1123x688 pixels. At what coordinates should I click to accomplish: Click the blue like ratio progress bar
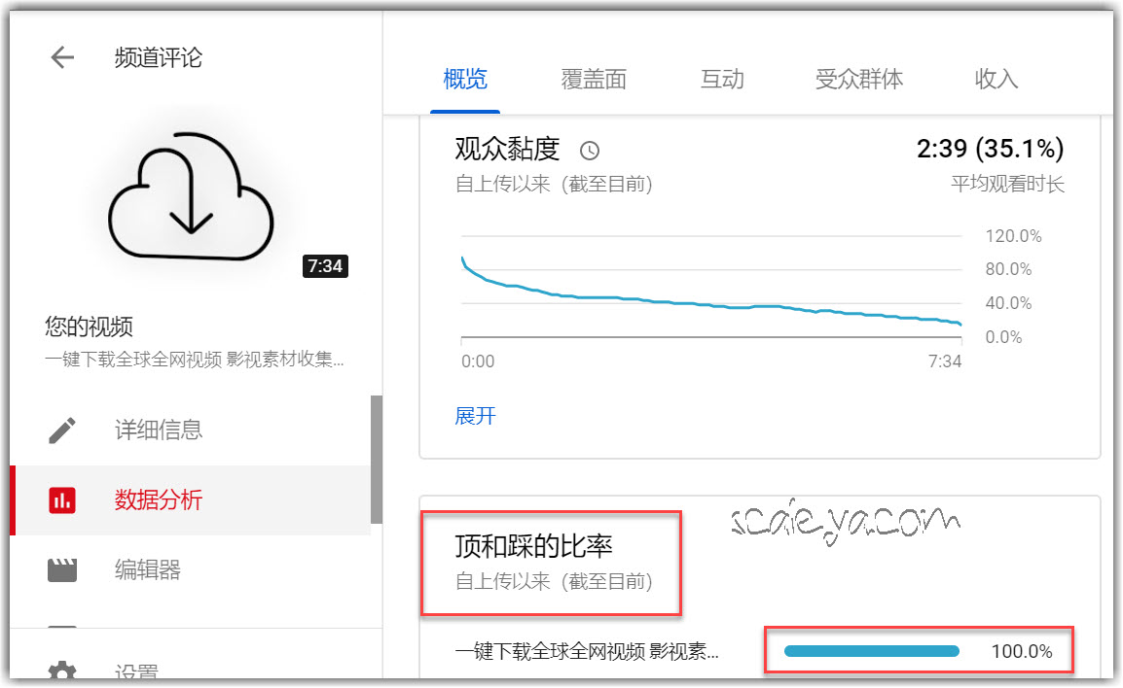[871, 651]
